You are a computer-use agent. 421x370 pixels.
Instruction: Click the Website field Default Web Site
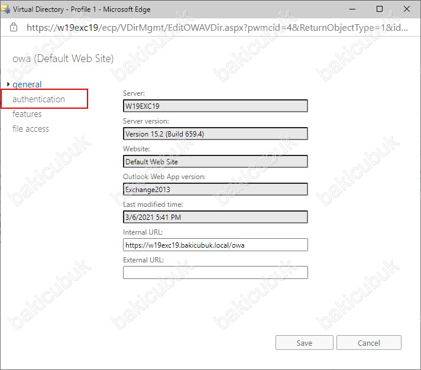tap(215, 161)
